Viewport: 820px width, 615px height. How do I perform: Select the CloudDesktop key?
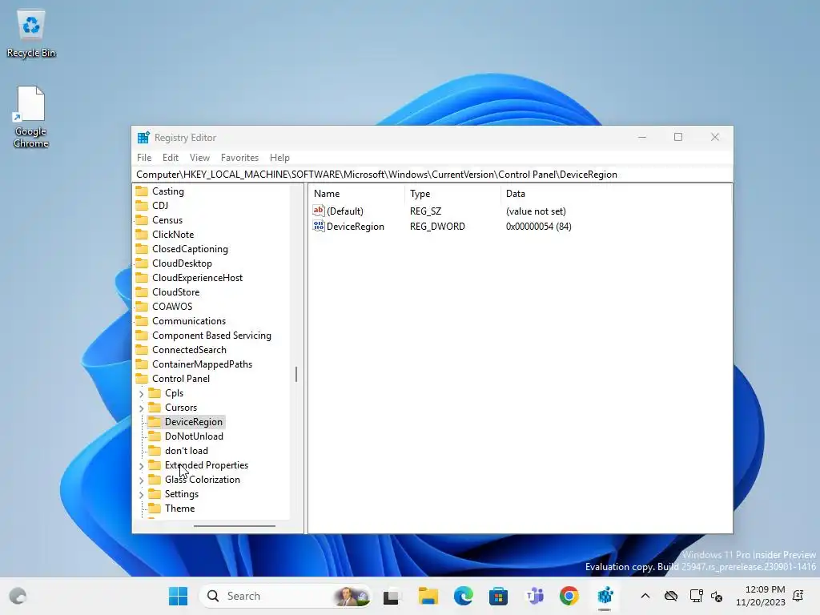(182, 263)
